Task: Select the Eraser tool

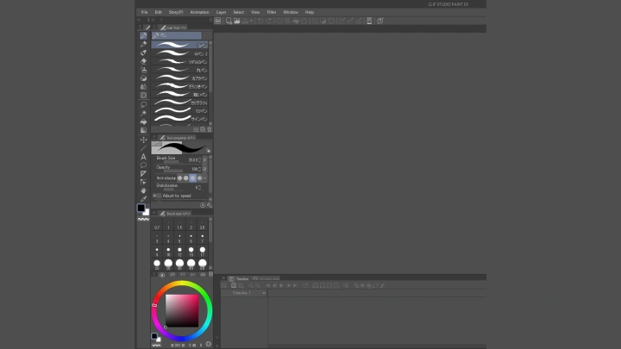Action: 143,61
